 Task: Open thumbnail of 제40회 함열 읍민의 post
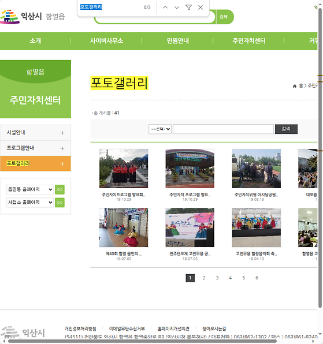[124, 227]
